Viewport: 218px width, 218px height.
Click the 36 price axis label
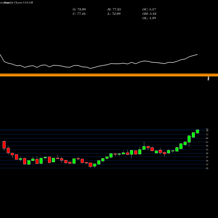click(207, 161)
